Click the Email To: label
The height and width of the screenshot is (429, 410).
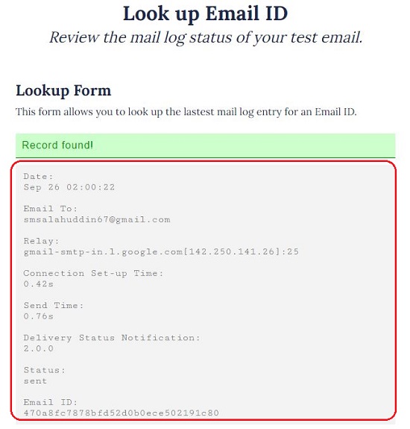(51, 209)
